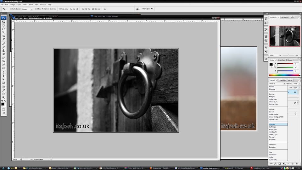Select the Hand tool

pos(3,94)
